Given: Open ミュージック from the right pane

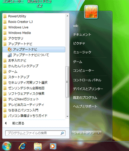Looking at the screenshot, I should pyautogui.click(x=82, y=52).
